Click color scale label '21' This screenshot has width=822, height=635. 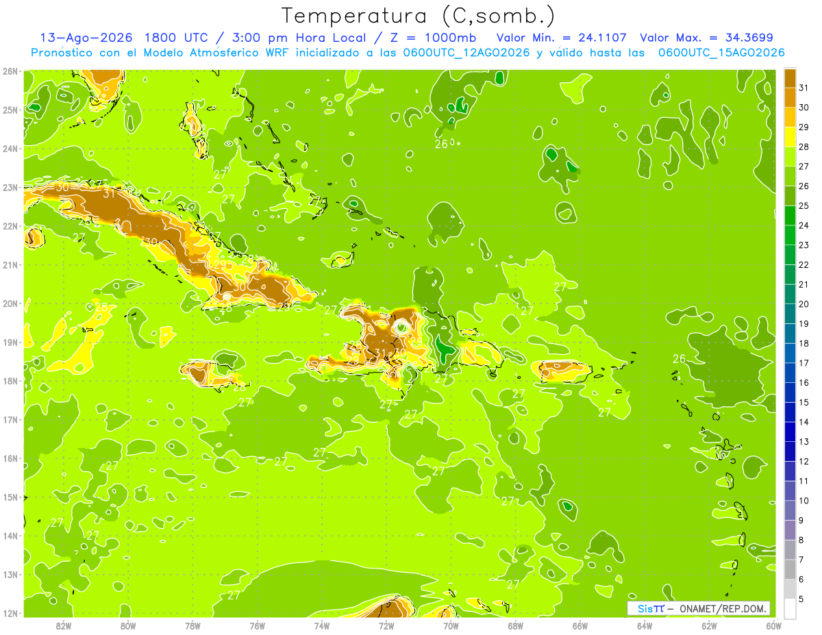pos(804,284)
